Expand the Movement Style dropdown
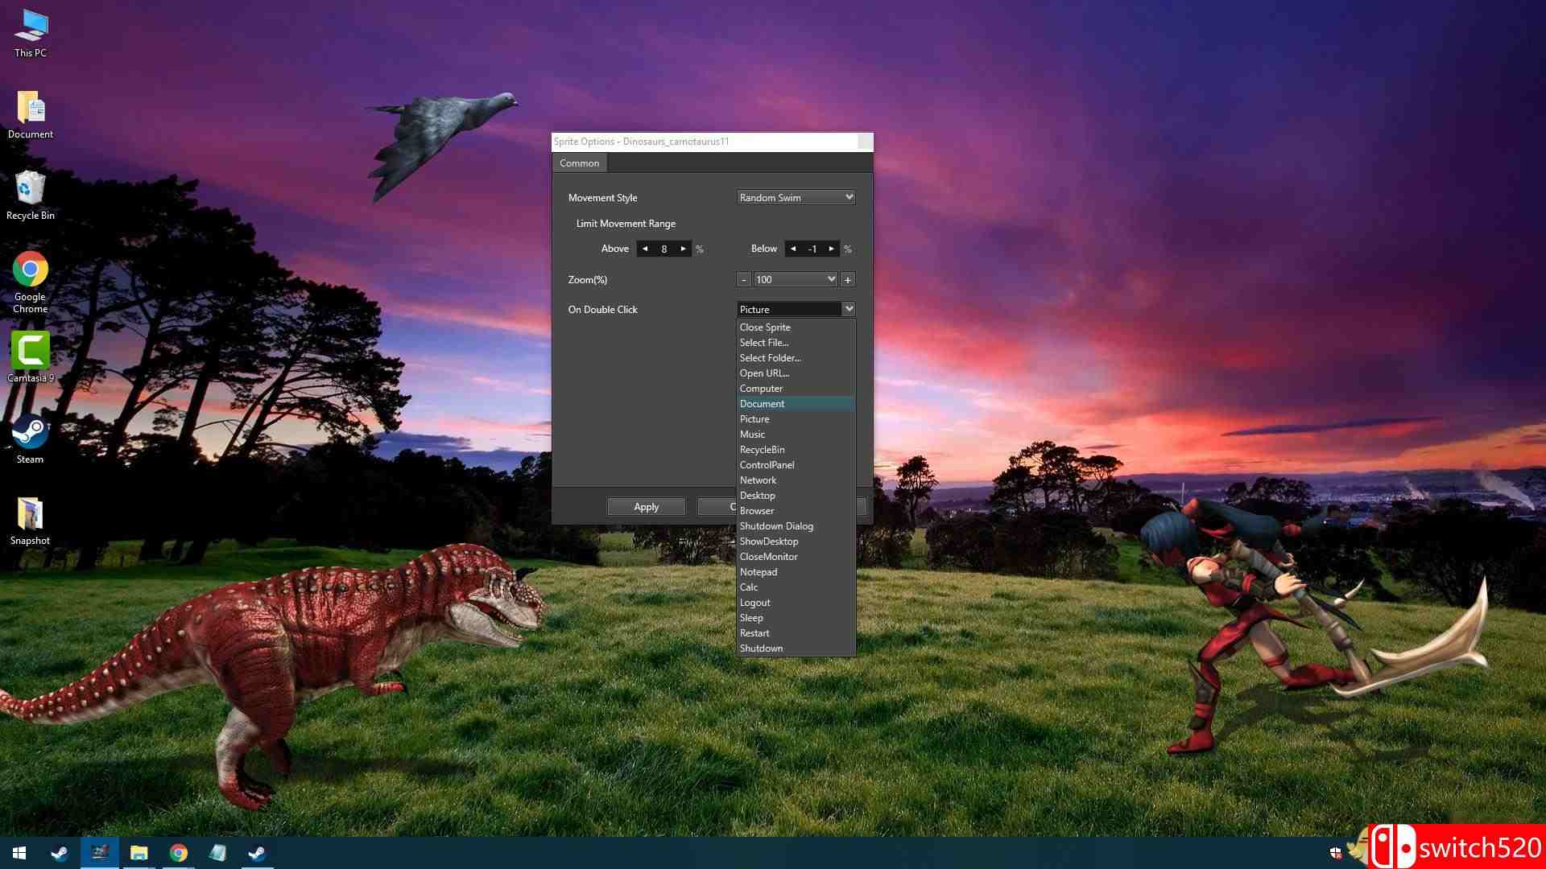This screenshot has height=869, width=1546. [848, 197]
